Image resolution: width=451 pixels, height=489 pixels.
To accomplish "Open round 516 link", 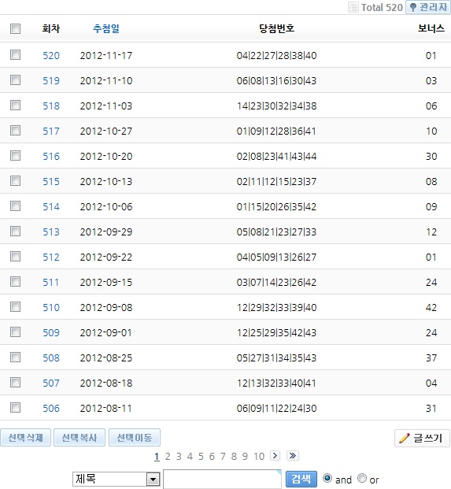I will [51, 156].
